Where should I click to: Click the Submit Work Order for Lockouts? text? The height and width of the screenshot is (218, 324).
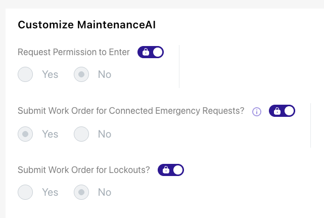(84, 170)
